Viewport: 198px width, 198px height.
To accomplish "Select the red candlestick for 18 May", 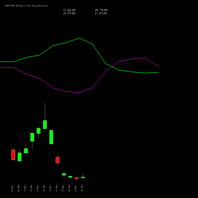I will click(x=57, y=160).
